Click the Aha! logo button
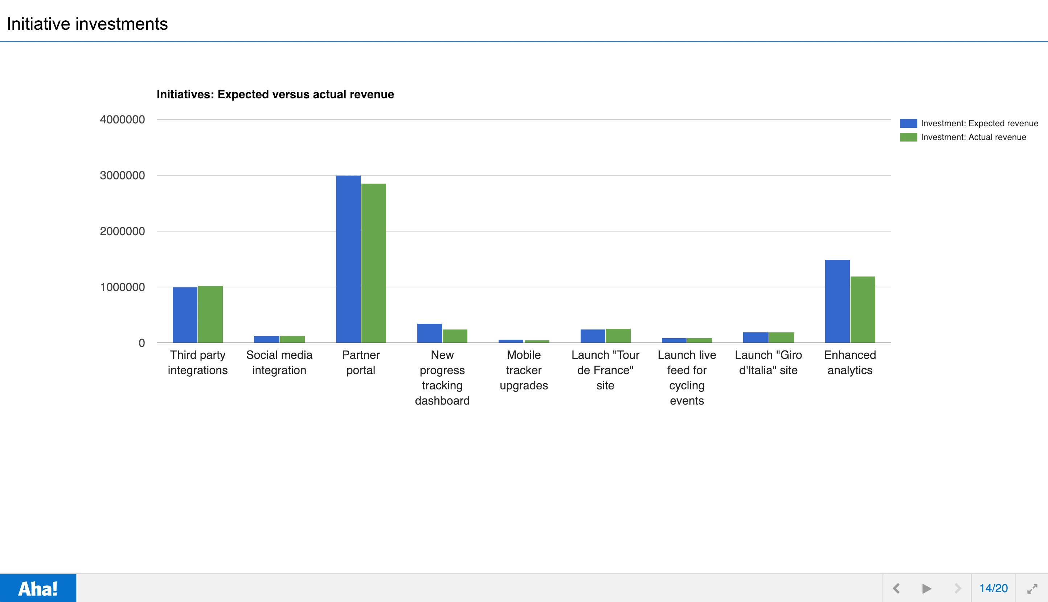Image resolution: width=1048 pixels, height=602 pixels. [38, 588]
